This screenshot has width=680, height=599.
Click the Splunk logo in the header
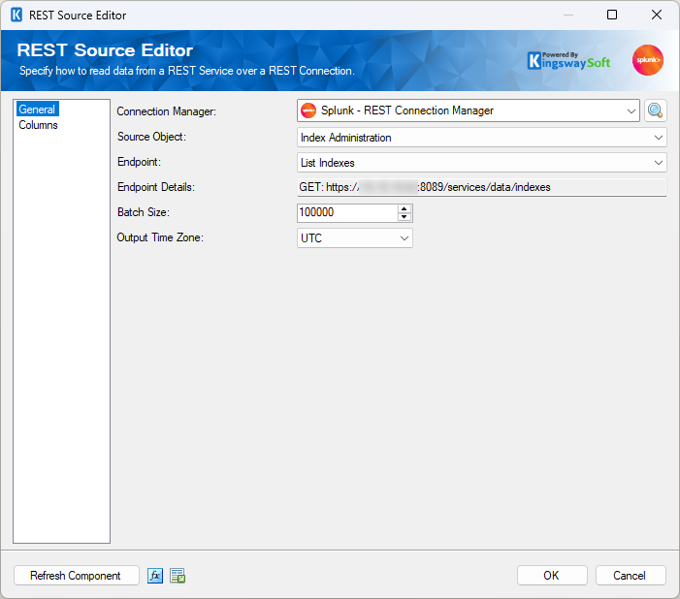pos(647,60)
